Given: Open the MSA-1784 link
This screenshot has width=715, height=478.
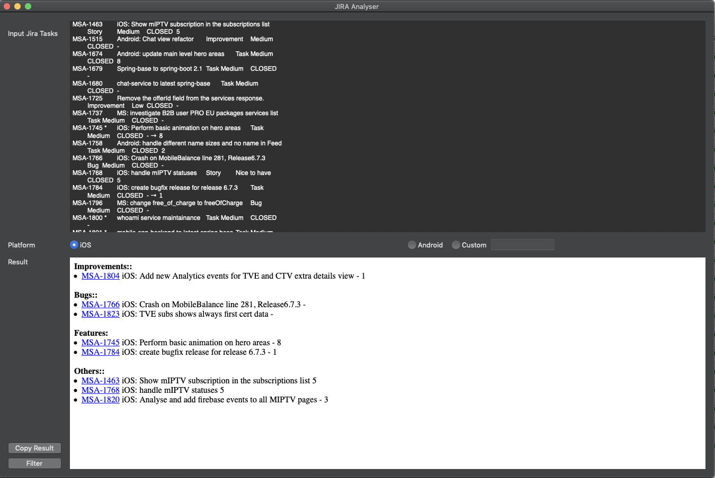Looking at the screenshot, I should click(101, 352).
